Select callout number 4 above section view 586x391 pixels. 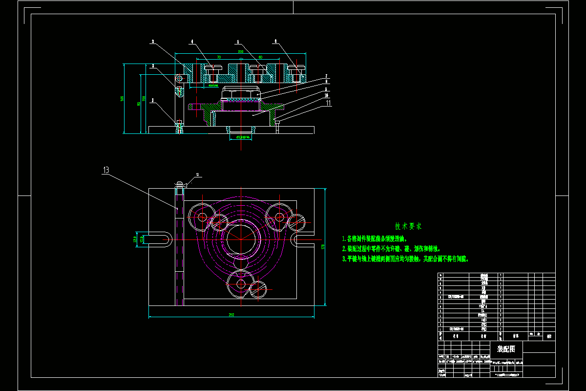pyautogui.click(x=192, y=43)
